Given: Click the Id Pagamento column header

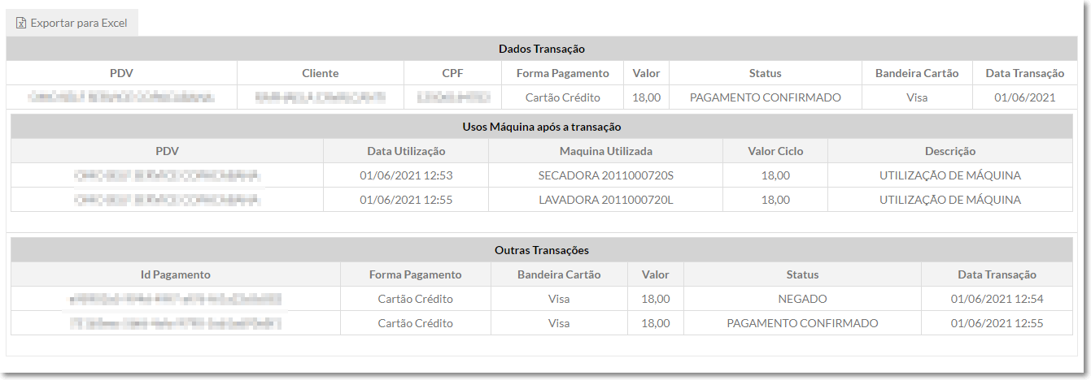Looking at the screenshot, I should click(x=176, y=274).
